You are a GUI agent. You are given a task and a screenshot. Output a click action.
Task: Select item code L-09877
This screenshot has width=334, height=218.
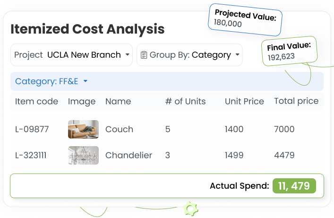pyautogui.click(x=32, y=129)
